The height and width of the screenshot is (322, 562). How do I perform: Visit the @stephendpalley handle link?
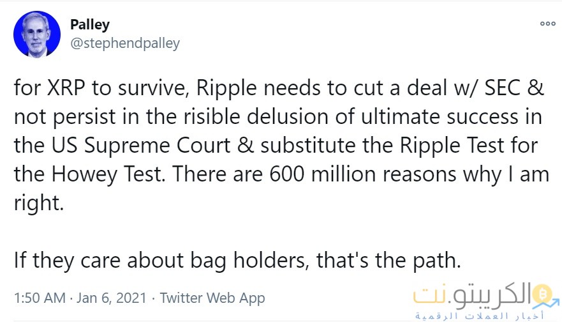[124, 43]
